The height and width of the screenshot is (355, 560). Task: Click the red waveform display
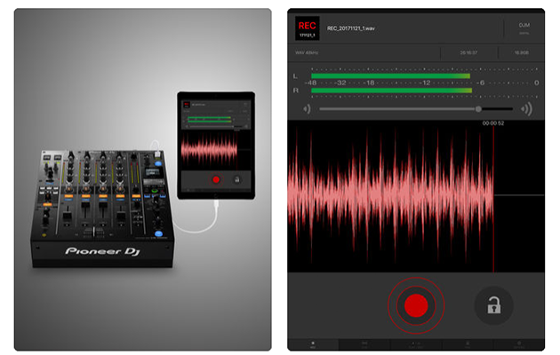pyautogui.click(x=391, y=195)
